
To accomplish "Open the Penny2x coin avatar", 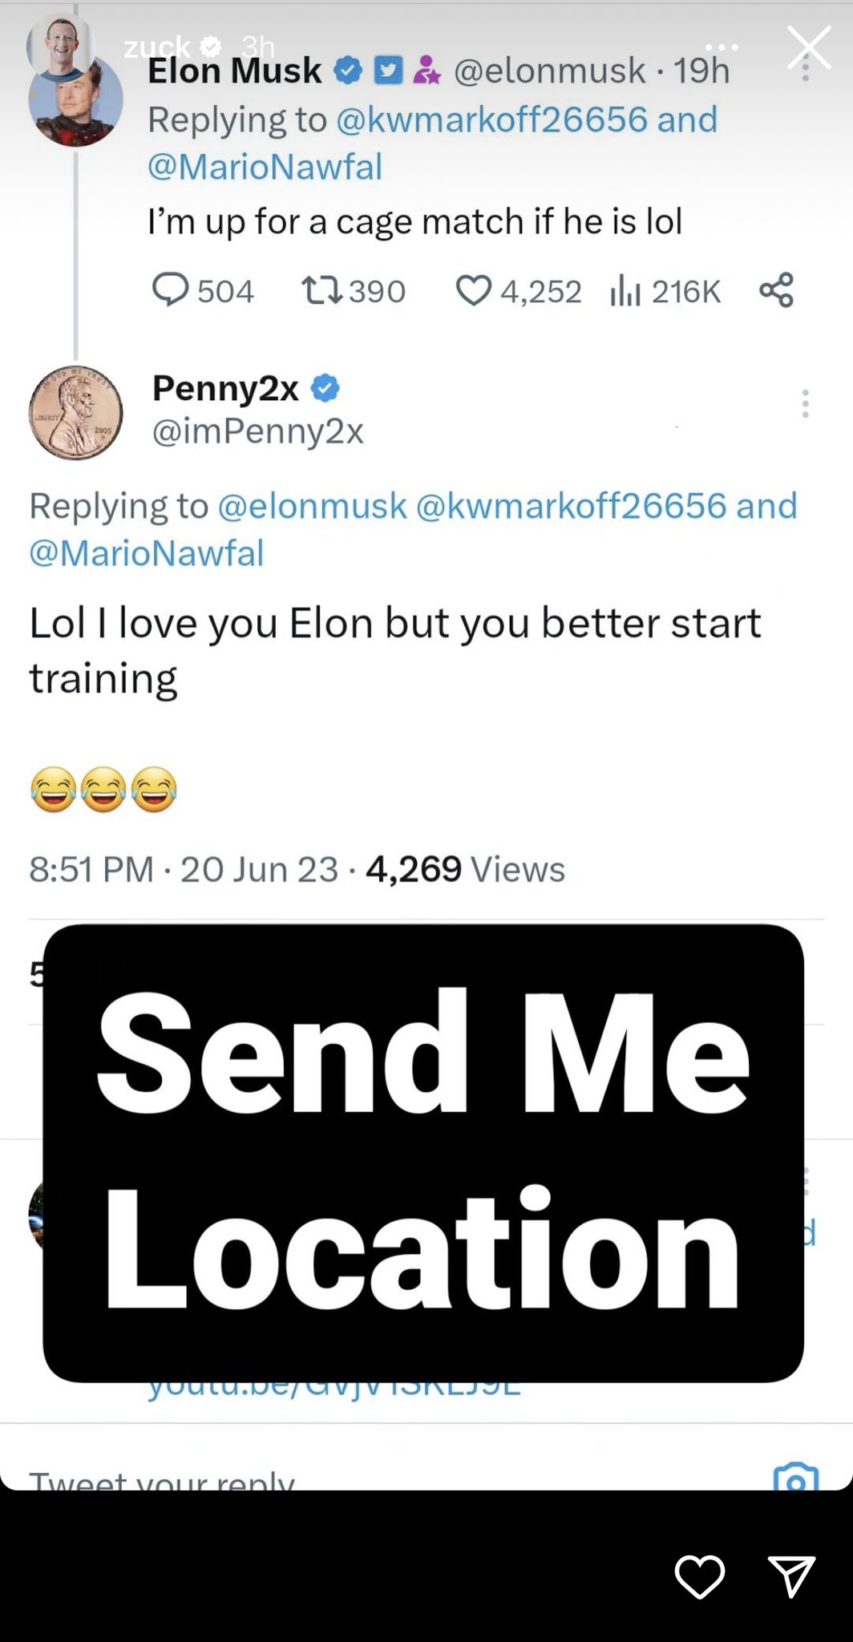I will coord(76,412).
